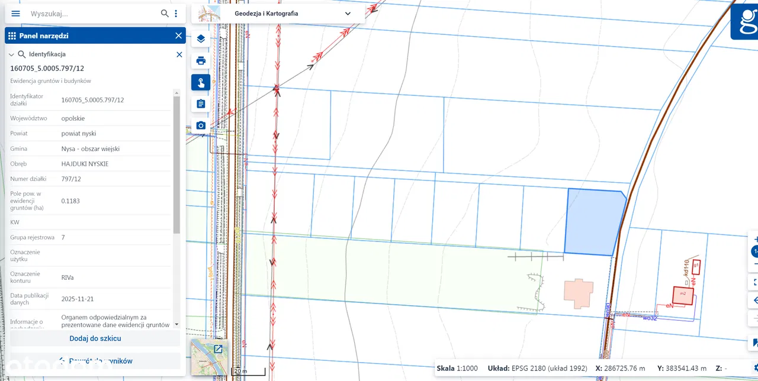The height and width of the screenshot is (381, 758).
Task: Close the Panel narzędzi
Action: tap(178, 35)
